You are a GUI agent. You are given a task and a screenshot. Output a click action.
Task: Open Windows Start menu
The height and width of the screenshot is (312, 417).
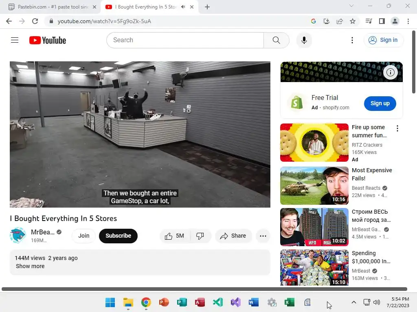pyautogui.click(x=110, y=302)
